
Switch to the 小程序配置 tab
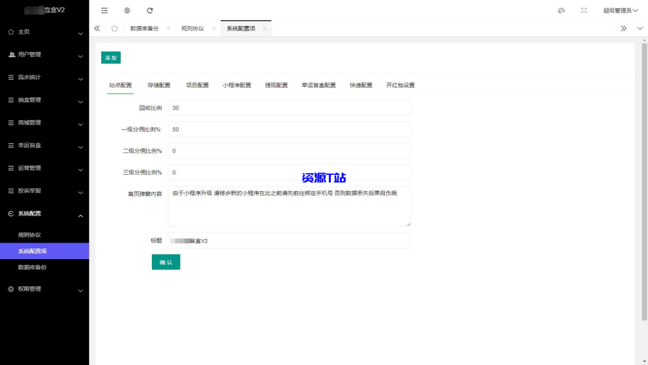point(236,84)
